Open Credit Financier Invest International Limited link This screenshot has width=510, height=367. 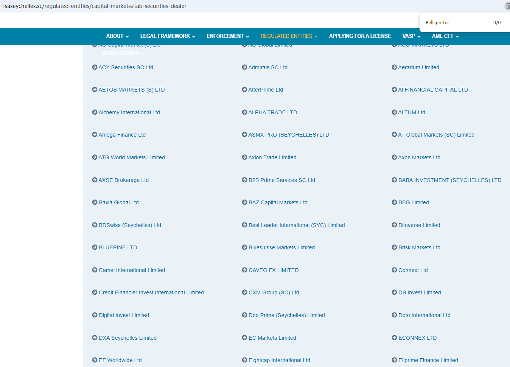[x=151, y=292]
